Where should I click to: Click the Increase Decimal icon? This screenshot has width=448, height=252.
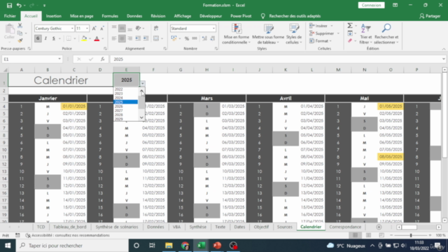pos(204,38)
